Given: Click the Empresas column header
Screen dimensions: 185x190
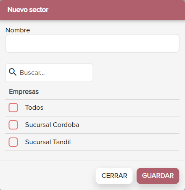Looking at the screenshot, I should (x=24, y=92).
